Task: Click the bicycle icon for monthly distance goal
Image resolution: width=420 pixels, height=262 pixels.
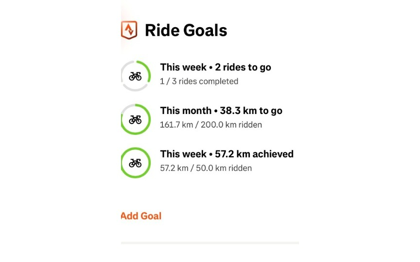Action: click(135, 119)
